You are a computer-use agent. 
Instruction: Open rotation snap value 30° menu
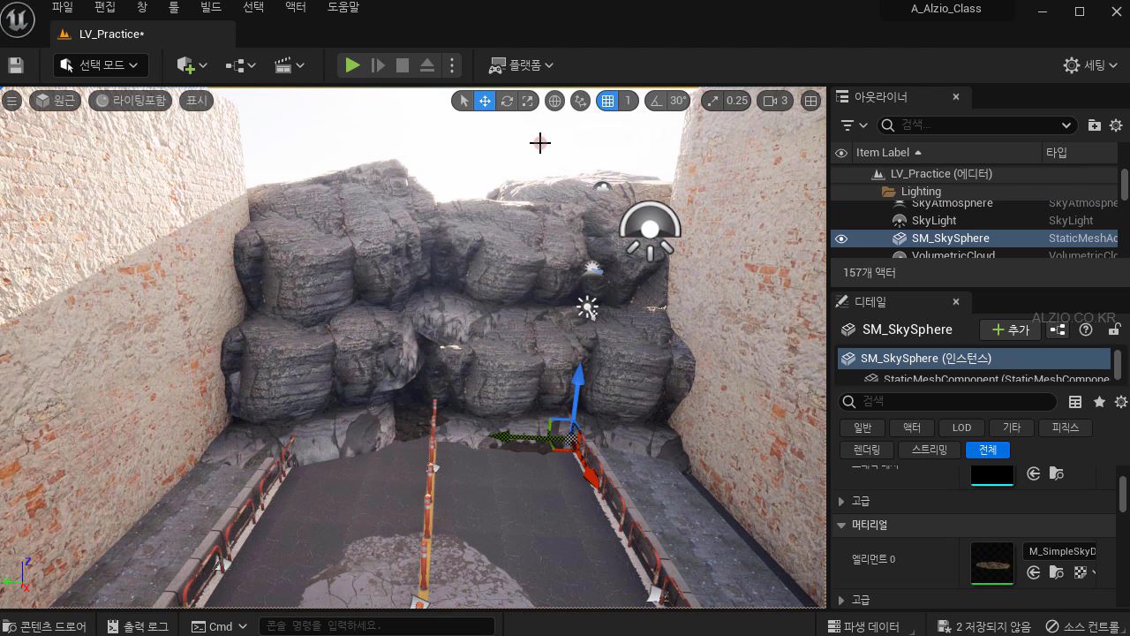678,101
